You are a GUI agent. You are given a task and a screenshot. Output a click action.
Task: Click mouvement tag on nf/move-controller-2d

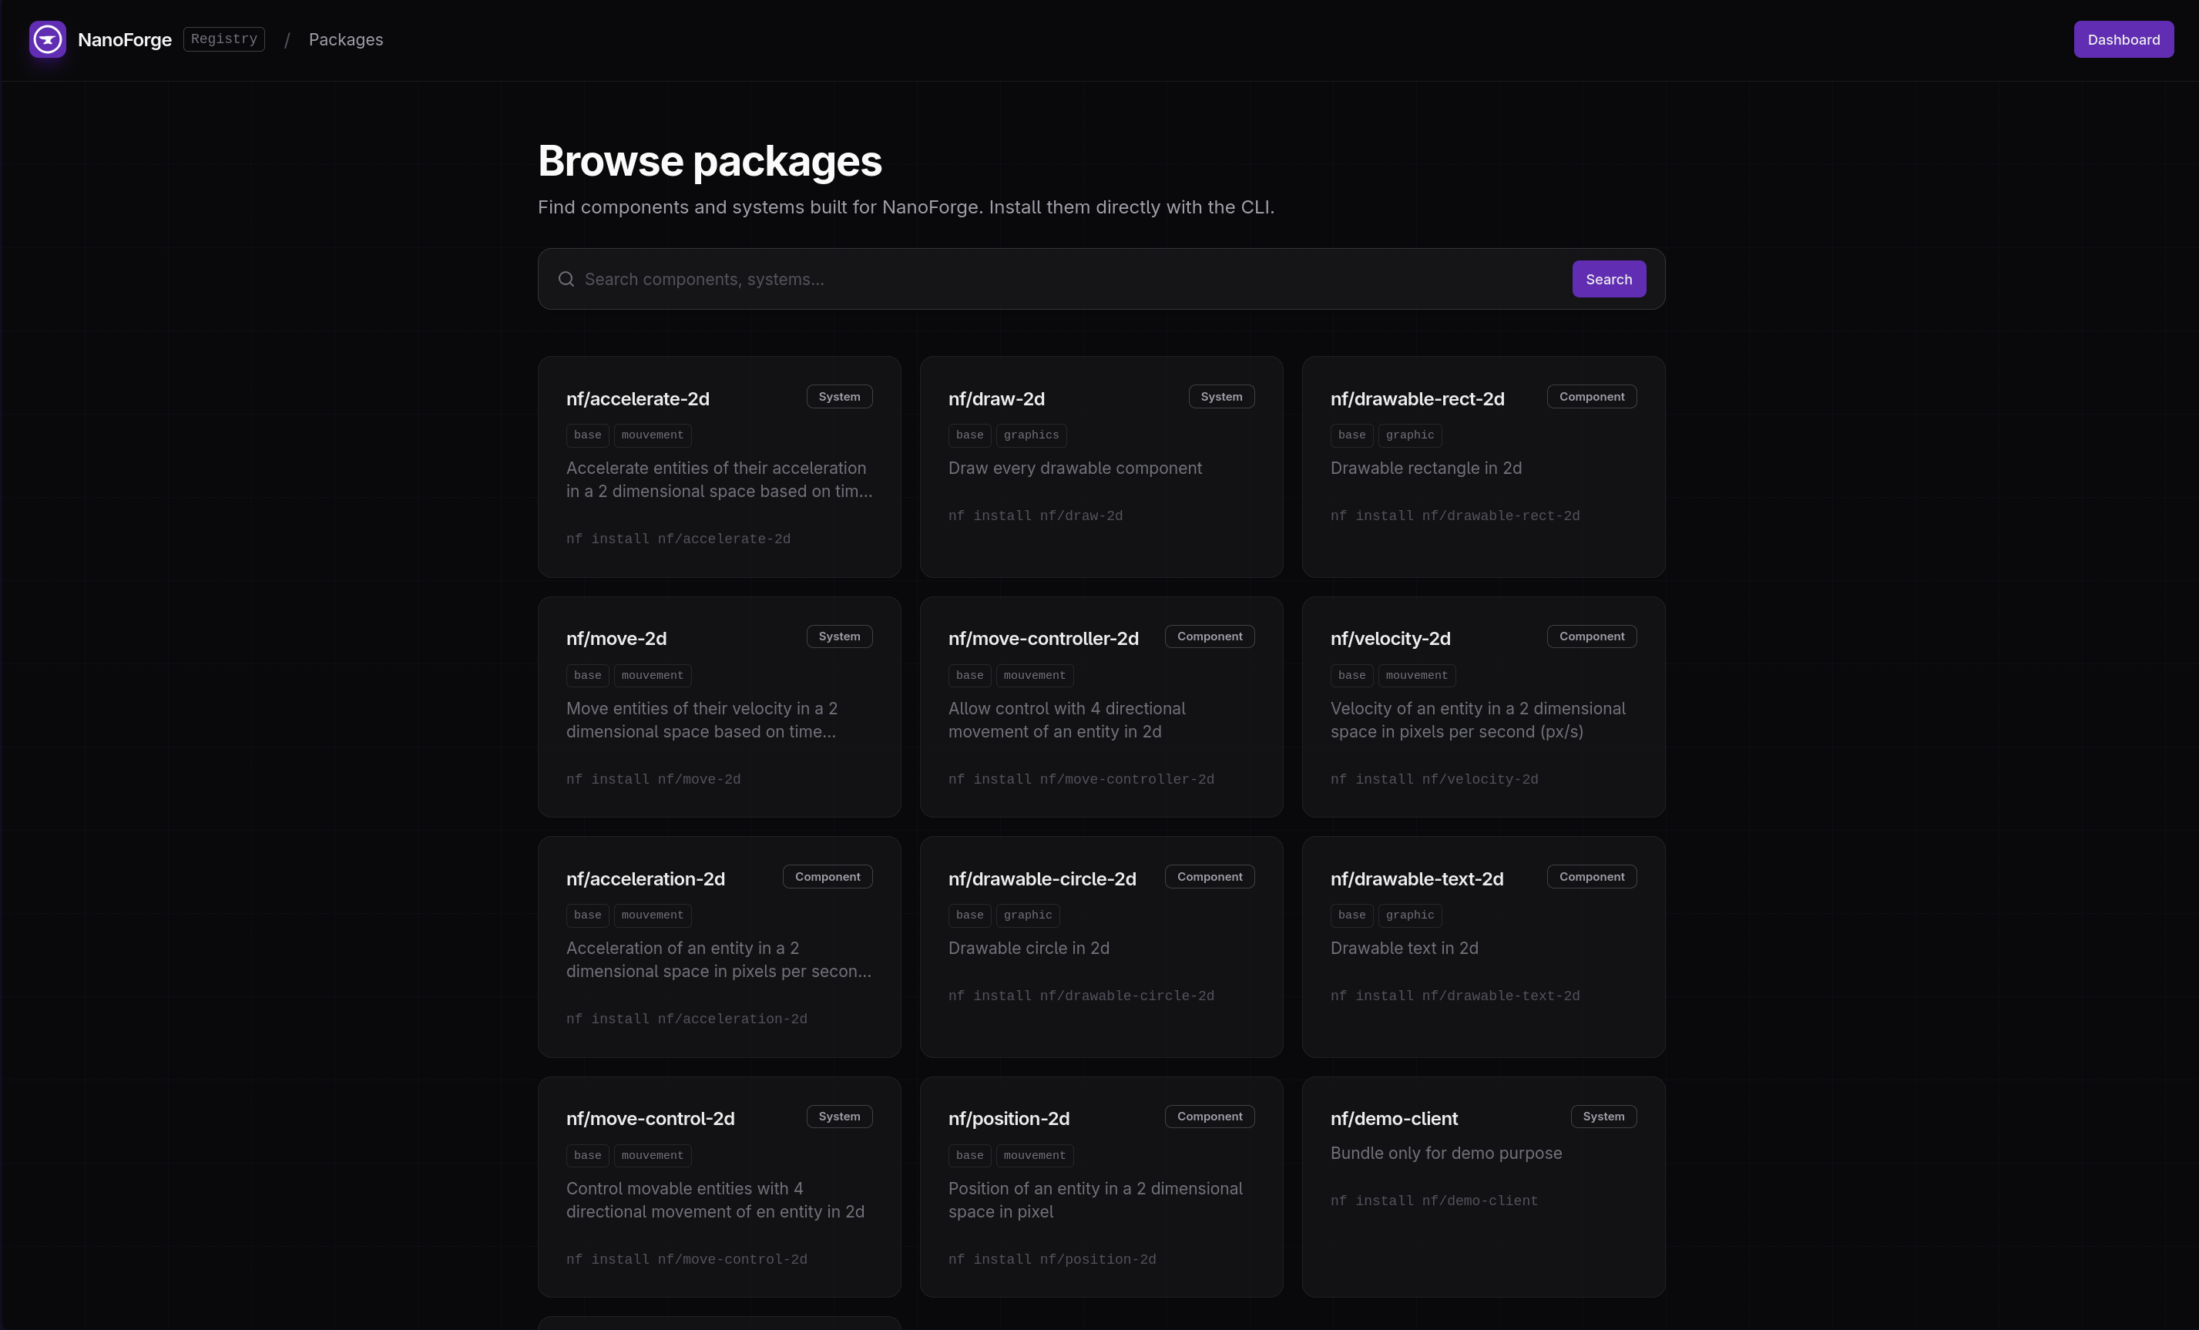point(1034,676)
